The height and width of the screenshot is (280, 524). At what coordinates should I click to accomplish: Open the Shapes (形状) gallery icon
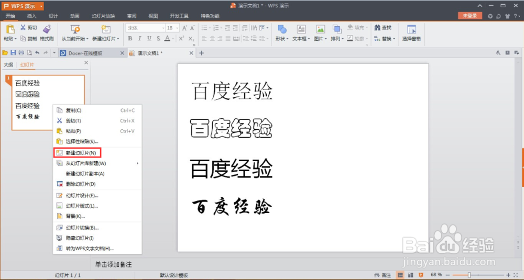282,29
